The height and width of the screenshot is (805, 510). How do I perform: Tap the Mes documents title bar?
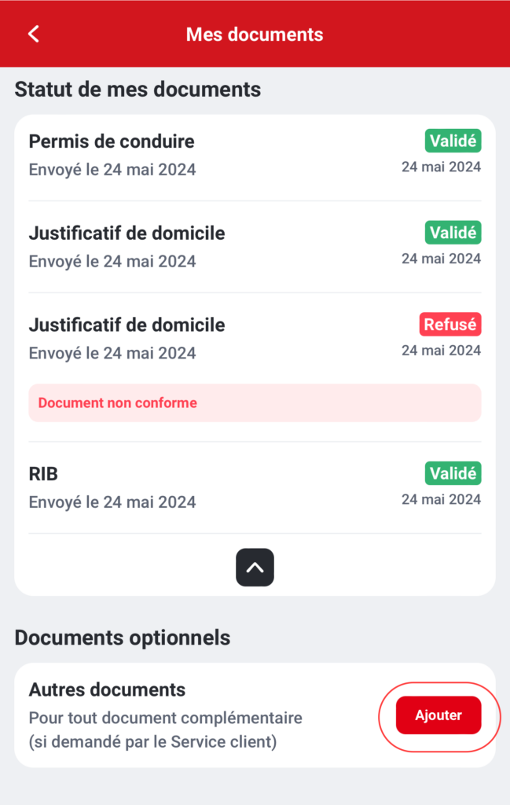[x=255, y=34]
